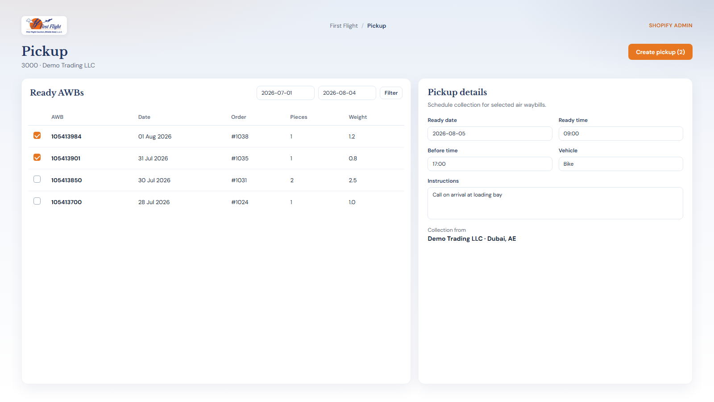Image resolution: width=714 pixels, height=402 pixels.
Task: Click the Date column header
Action: click(x=144, y=117)
